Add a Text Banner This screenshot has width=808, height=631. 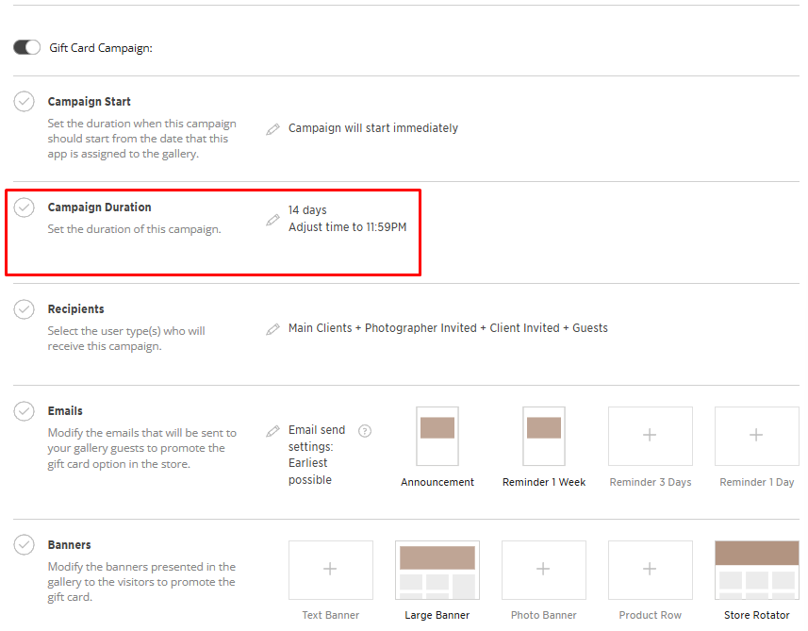click(330, 570)
